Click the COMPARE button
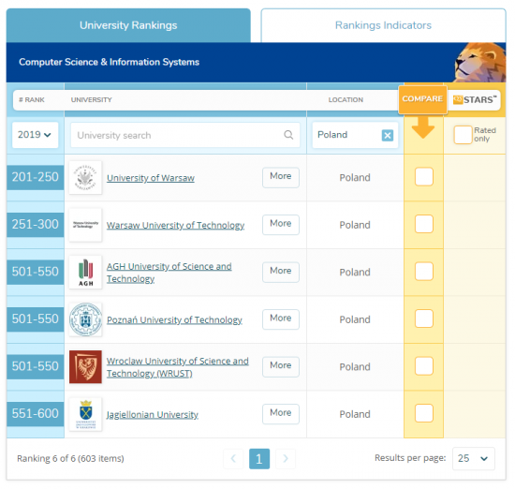The image size is (515, 489). point(422,99)
